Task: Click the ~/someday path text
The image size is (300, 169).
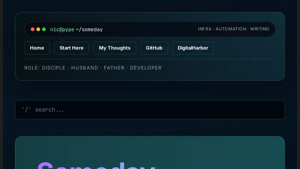Action: click(89, 29)
